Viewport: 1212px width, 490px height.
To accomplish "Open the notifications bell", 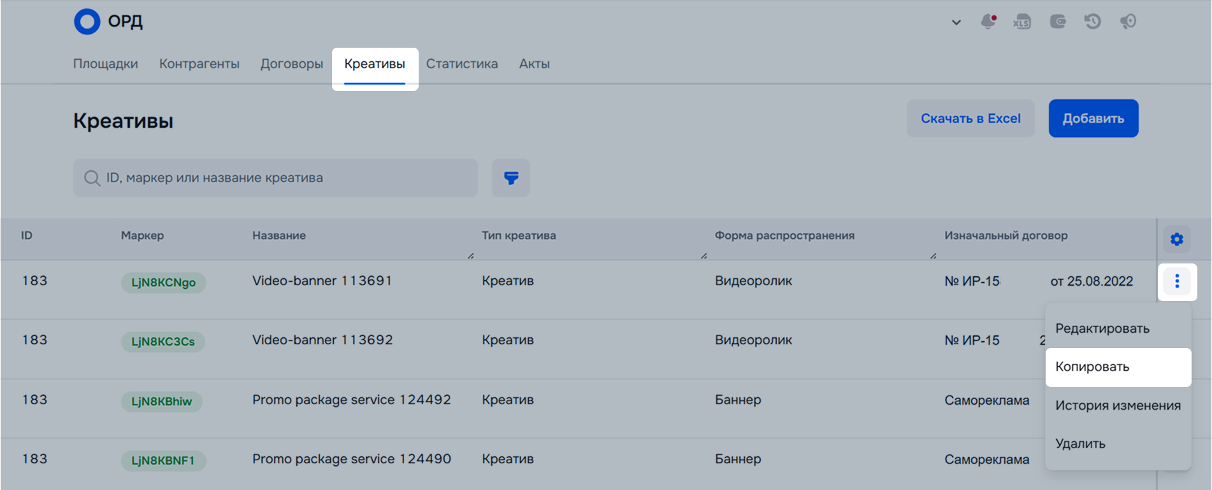I will pos(988,22).
